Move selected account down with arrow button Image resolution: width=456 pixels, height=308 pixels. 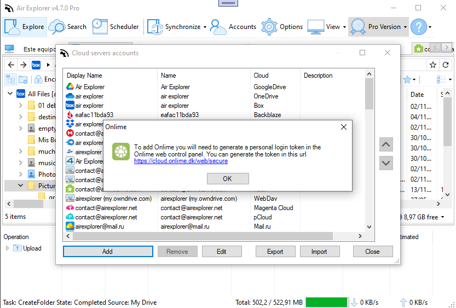(386, 163)
